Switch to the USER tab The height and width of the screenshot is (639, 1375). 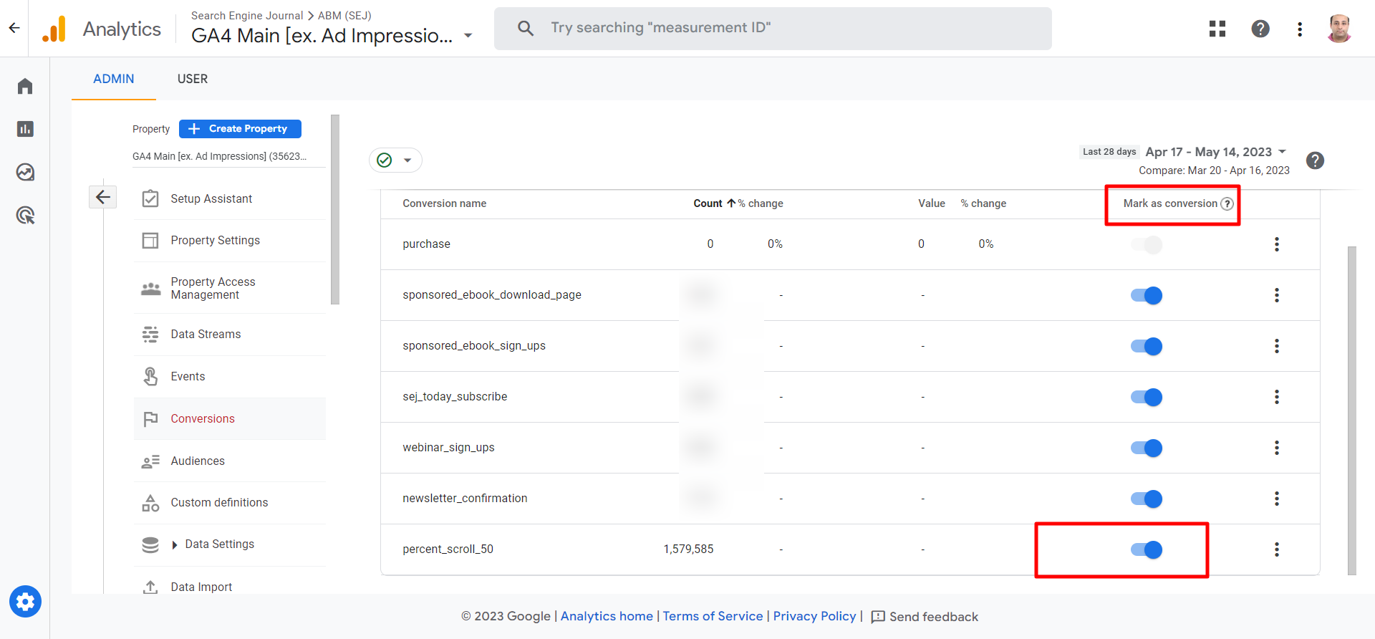(193, 79)
